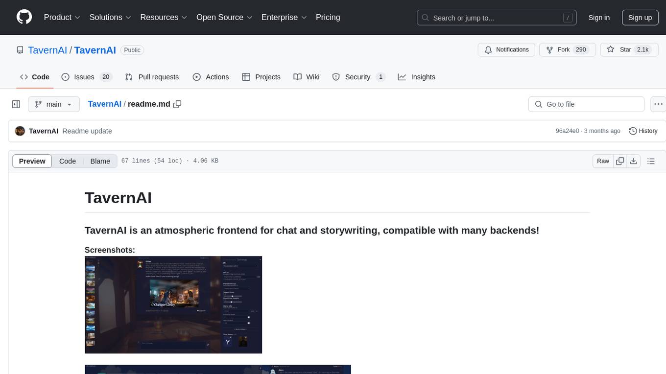Switch to the Security tab
The height and width of the screenshot is (374, 666).
click(358, 77)
